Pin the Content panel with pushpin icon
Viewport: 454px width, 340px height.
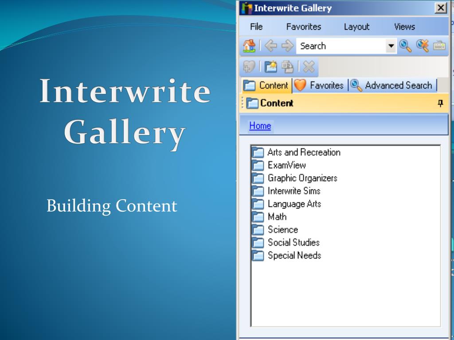pyautogui.click(x=440, y=103)
